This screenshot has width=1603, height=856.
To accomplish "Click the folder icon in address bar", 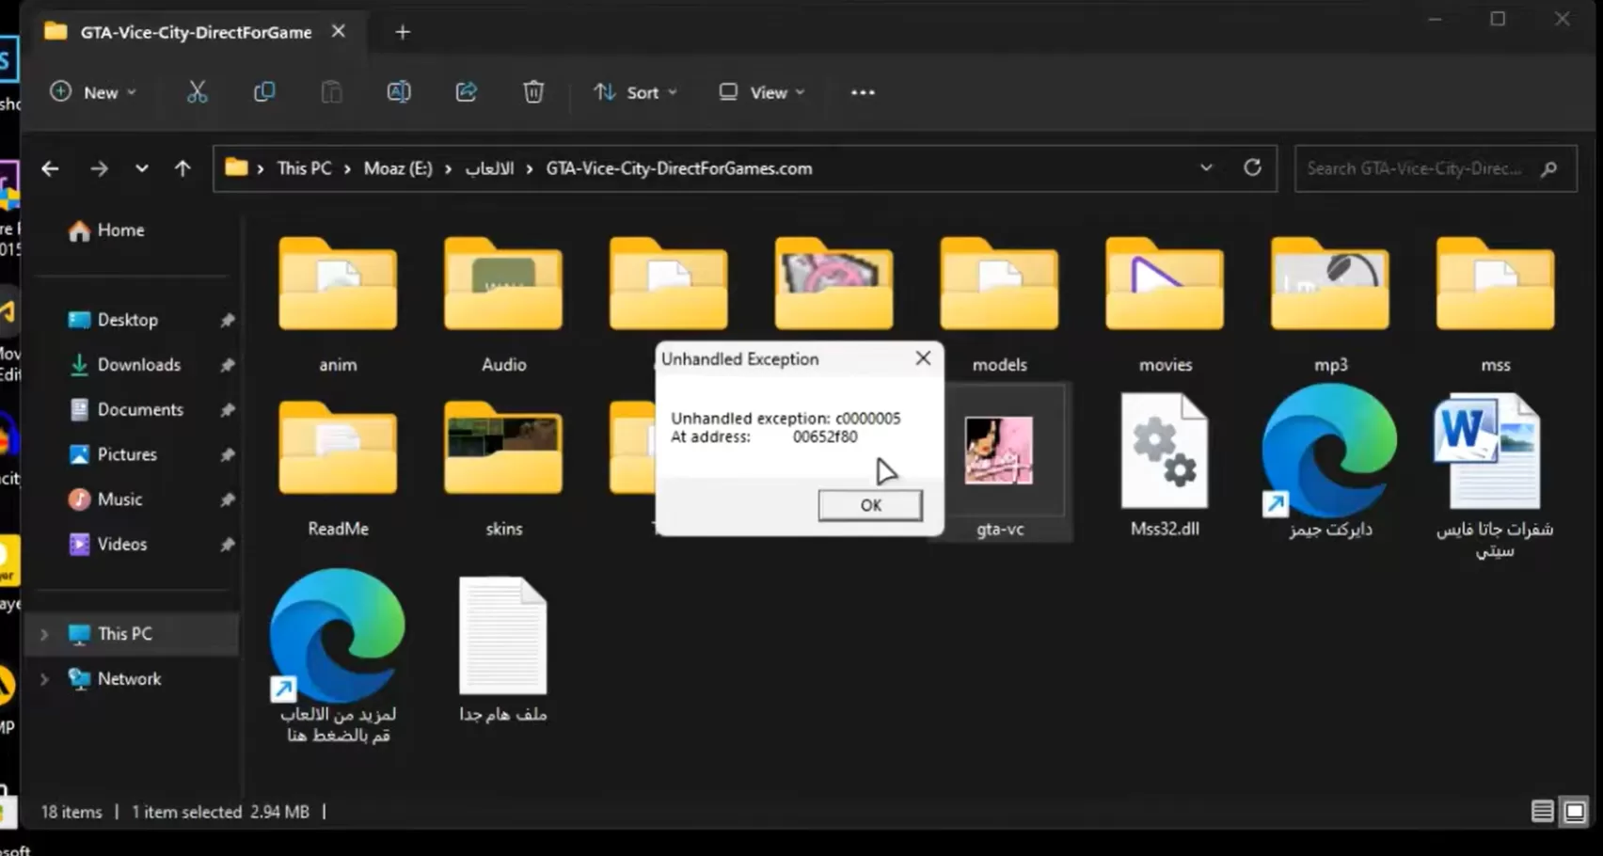I will [x=236, y=168].
